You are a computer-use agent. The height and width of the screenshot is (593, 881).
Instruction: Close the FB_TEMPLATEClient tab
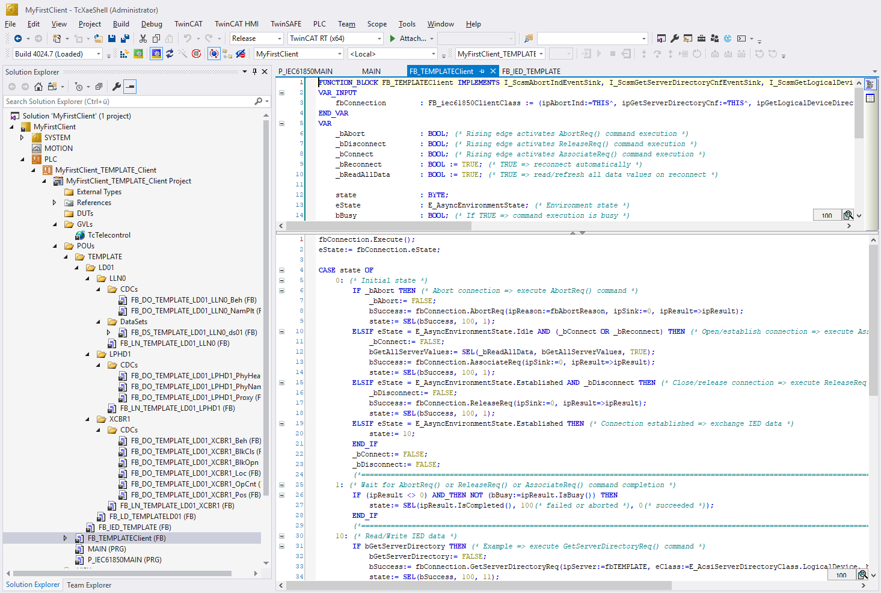tap(493, 71)
